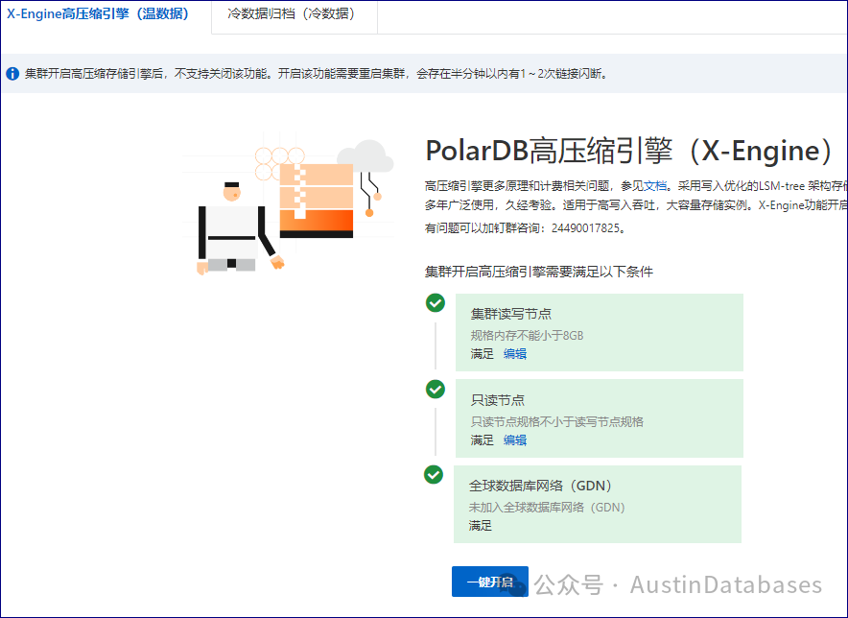
Task: Click 编辑 link under 只读节点
Action: tap(515, 440)
